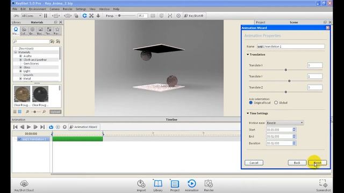Screen dimensions: 344x193
Task: Select Favorites library tab icon
Action: (x=58, y=31)
